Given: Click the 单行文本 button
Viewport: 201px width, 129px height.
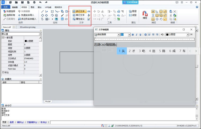Looking at the screenshot, I should (x=79, y=15).
